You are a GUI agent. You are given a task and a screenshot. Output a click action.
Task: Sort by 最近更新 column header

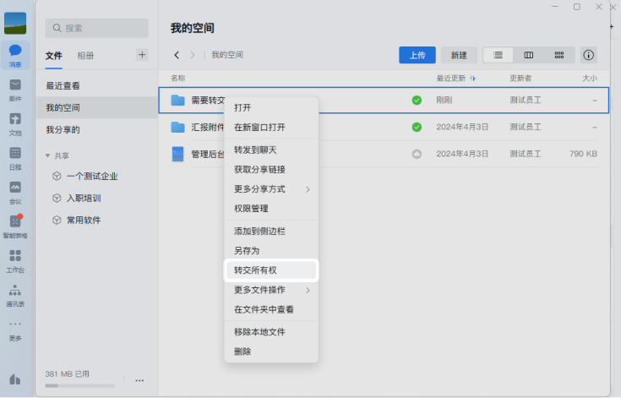pyautogui.click(x=455, y=78)
